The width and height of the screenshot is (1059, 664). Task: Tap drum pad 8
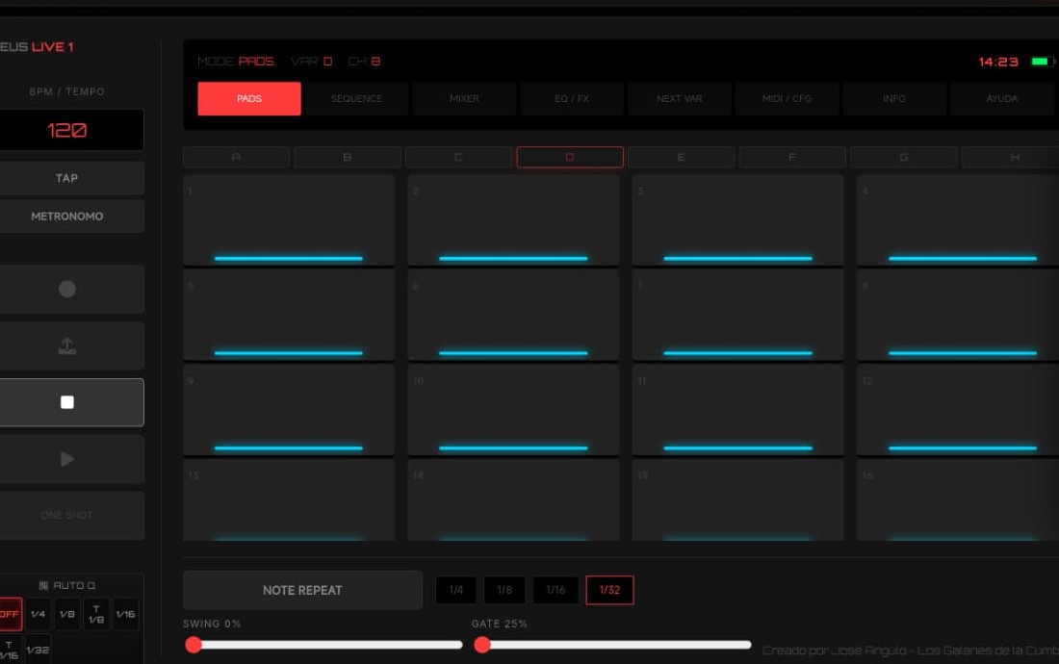[958, 315]
